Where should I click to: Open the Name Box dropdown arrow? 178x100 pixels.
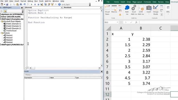117,22
